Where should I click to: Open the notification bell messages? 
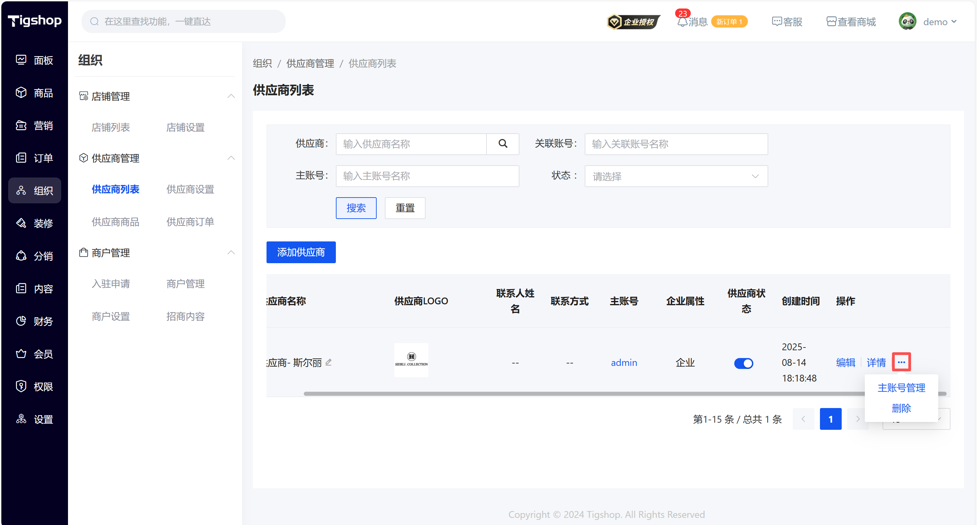[683, 22]
